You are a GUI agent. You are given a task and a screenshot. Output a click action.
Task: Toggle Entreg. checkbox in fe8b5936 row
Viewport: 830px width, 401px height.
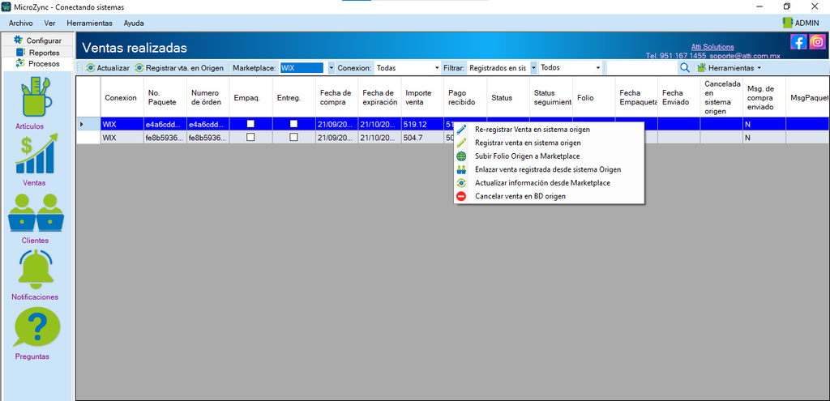click(x=293, y=137)
